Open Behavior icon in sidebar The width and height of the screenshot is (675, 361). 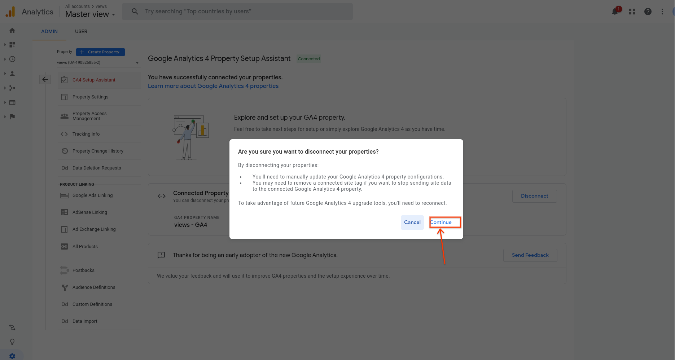click(x=12, y=102)
